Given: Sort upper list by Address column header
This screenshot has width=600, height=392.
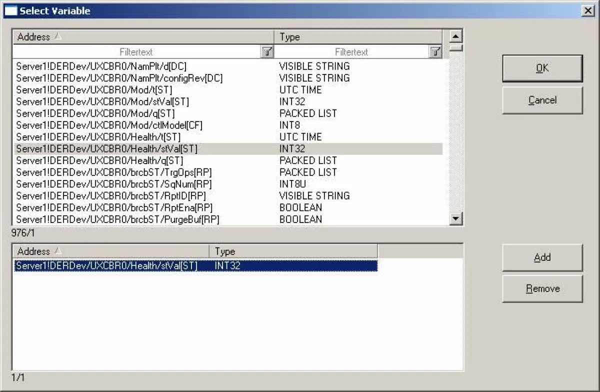Looking at the screenshot, I should point(143,37).
